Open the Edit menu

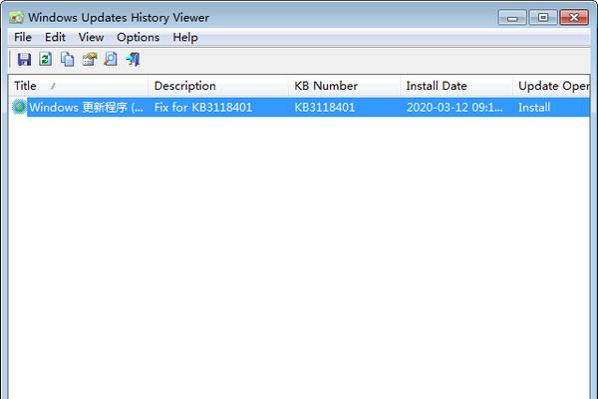(55, 37)
